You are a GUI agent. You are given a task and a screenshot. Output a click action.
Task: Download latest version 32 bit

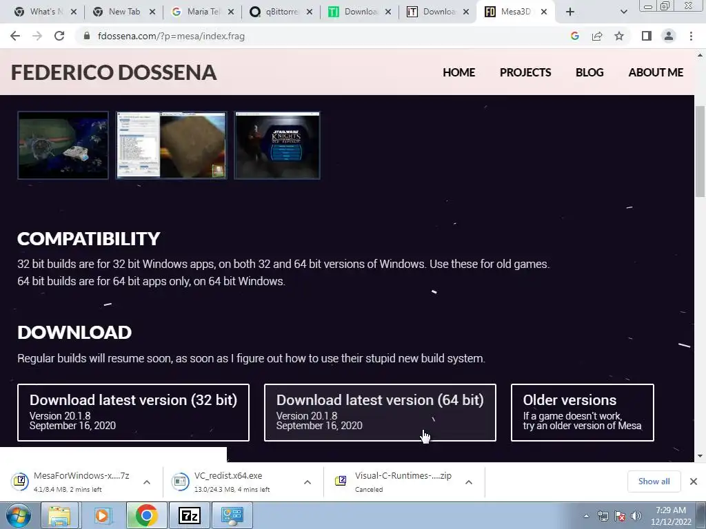[x=133, y=413]
